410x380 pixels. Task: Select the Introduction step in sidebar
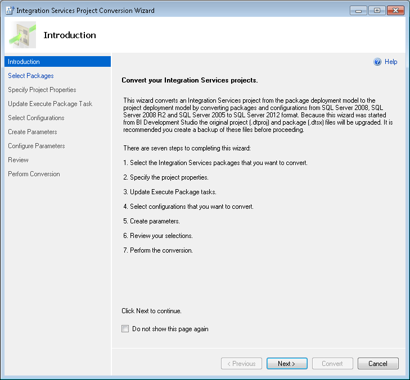[24, 62]
